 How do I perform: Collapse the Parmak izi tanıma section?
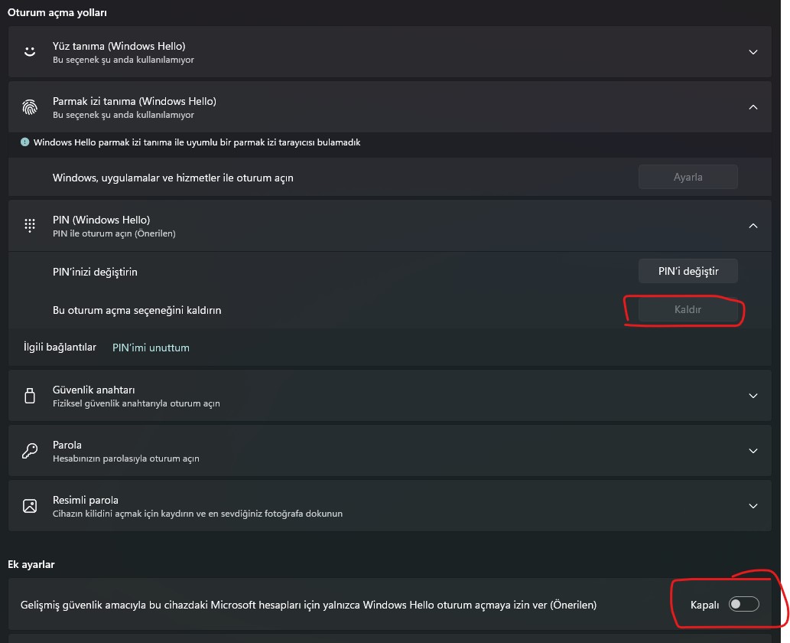point(753,107)
